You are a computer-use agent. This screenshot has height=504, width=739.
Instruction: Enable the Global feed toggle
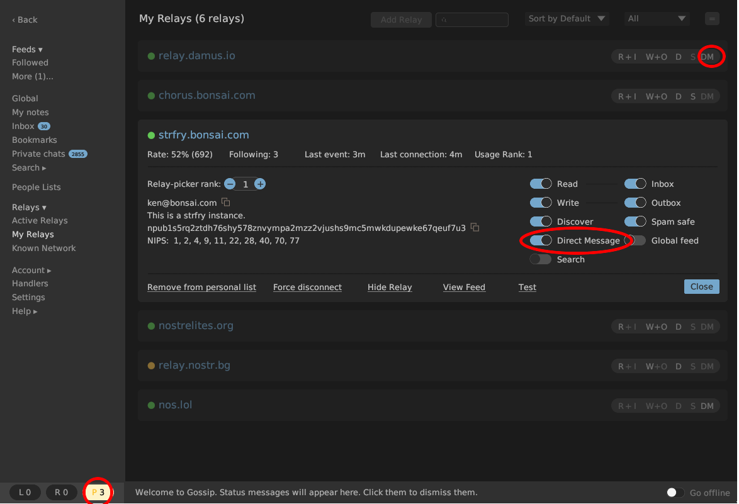[x=635, y=240]
